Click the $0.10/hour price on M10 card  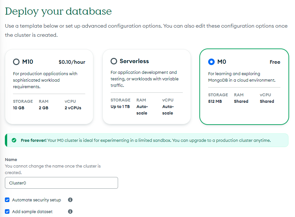pos(72,62)
